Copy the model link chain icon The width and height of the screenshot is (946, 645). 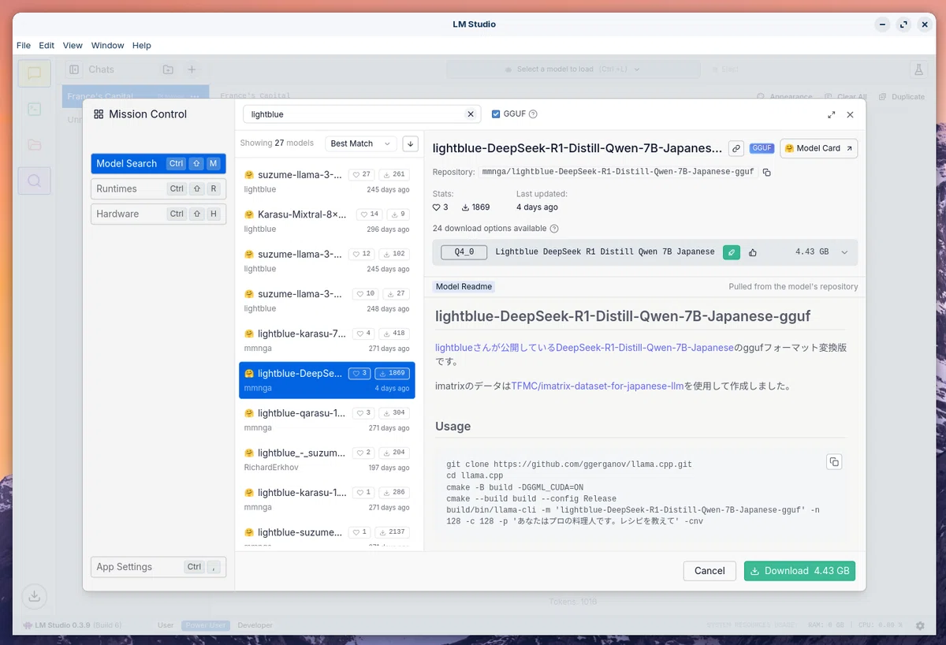(736, 148)
